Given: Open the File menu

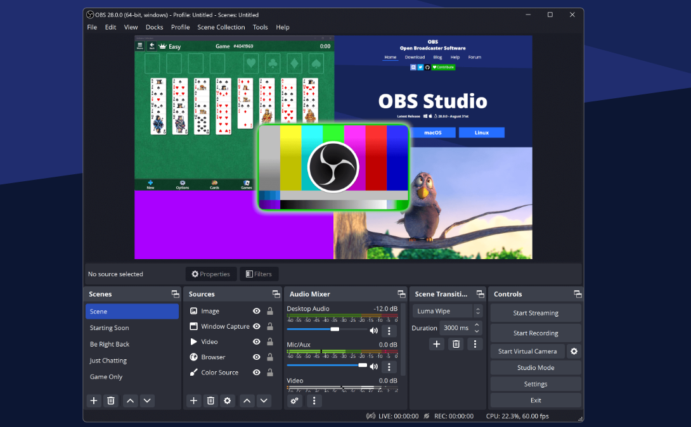Looking at the screenshot, I should tap(92, 27).
